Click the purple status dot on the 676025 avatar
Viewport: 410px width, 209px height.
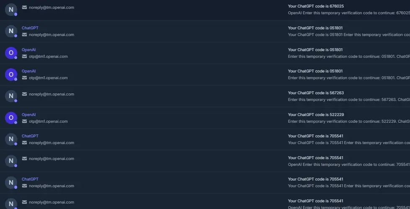[15, 14]
